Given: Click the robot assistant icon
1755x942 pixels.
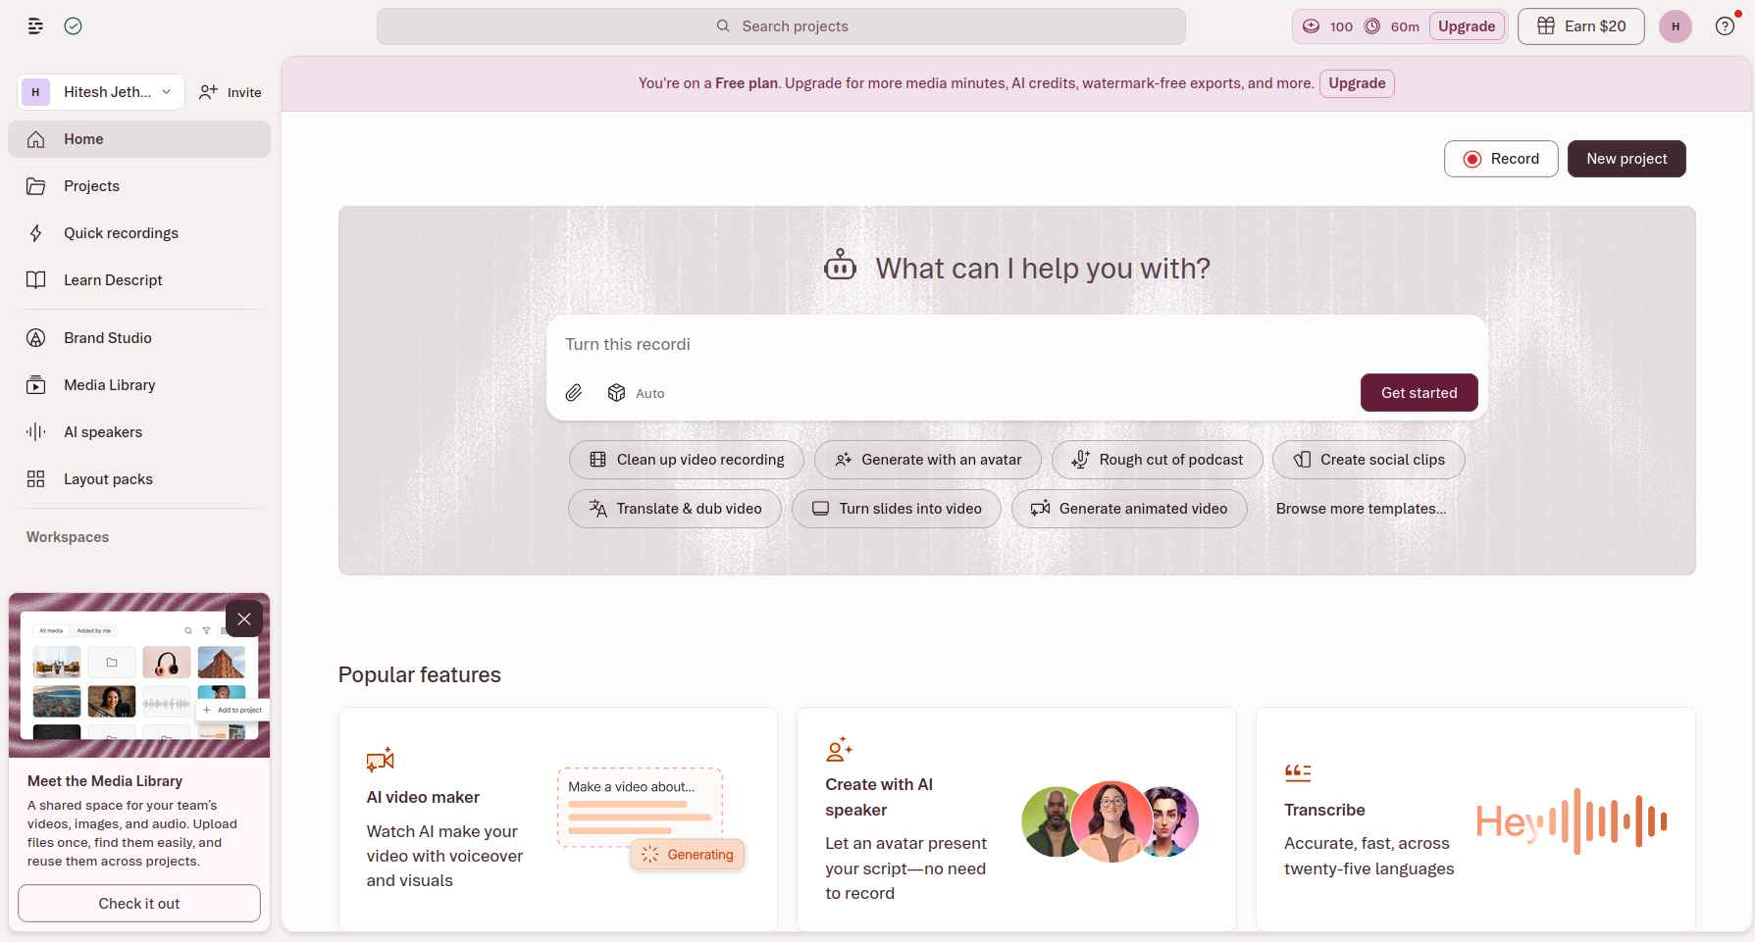Looking at the screenshot, I should pyautogui.click(x=840, y=267).
